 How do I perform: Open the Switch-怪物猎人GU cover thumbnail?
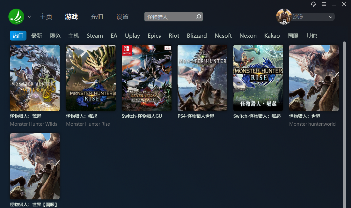(x=147, y=78)
